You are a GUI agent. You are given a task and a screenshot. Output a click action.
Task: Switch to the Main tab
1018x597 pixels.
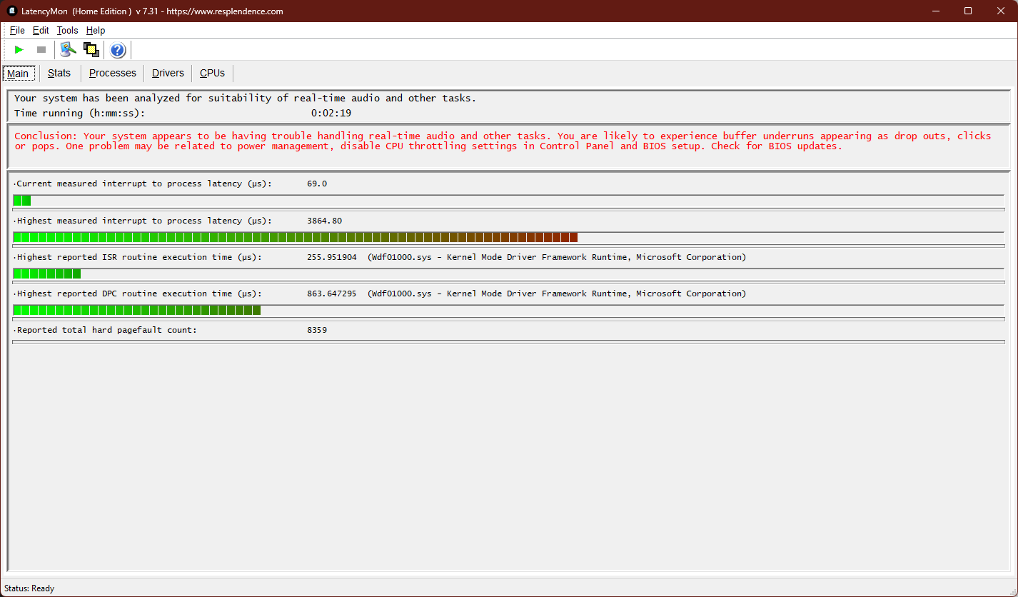[x=18, y=74]
